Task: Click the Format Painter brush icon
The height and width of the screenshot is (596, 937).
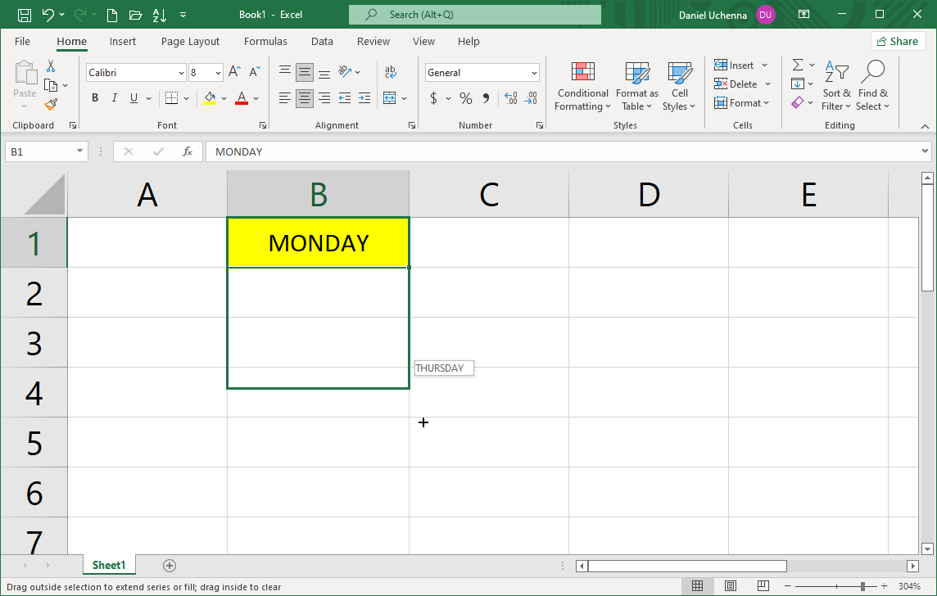Action: (51, 104)
